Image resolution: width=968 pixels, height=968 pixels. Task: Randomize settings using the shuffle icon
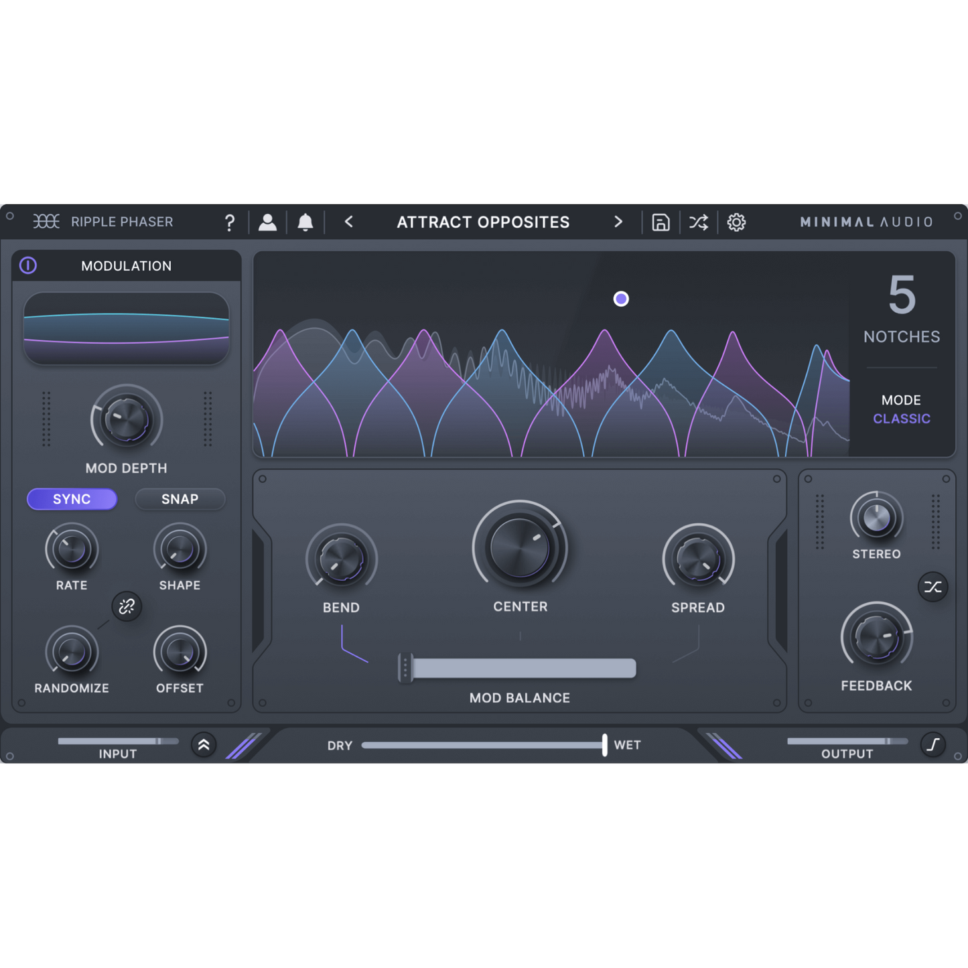[698, 222]
